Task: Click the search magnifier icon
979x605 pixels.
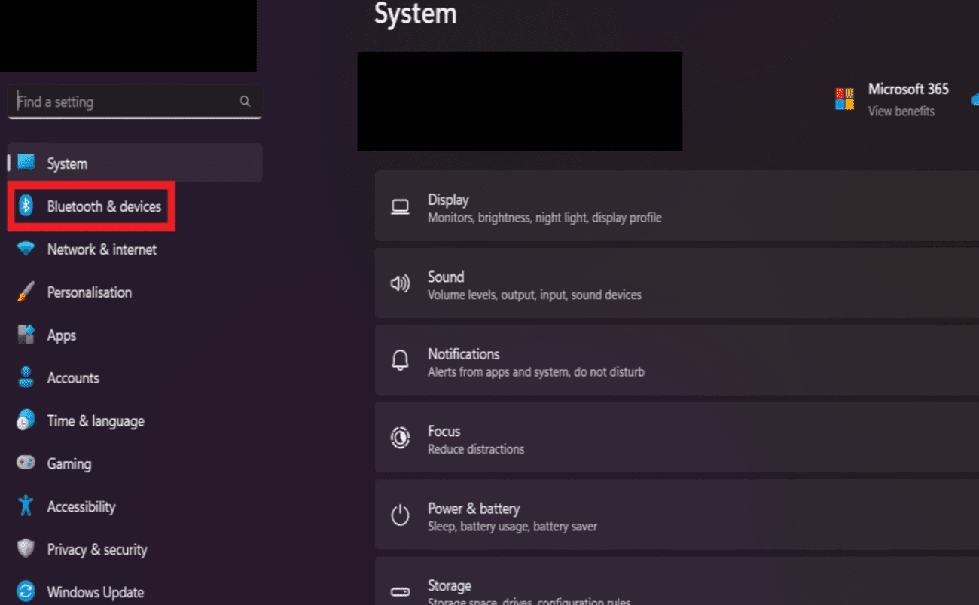Action: tap(245, 102)
